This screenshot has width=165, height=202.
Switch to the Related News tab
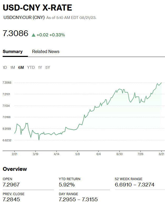[x=46, y=52]
